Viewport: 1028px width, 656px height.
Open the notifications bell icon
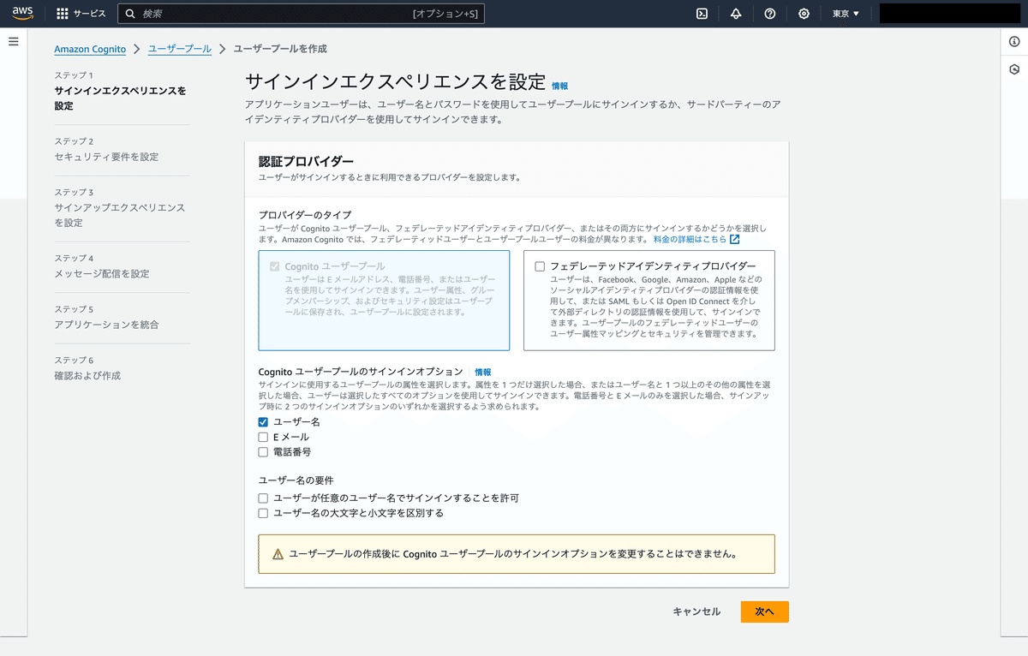pyautogui.click(x=736, y=14)
